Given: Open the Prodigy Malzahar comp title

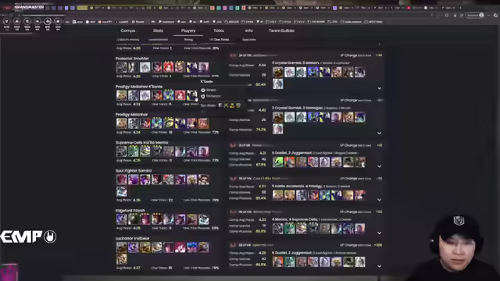Looking at the screenshot, I should tap(132, 115).
